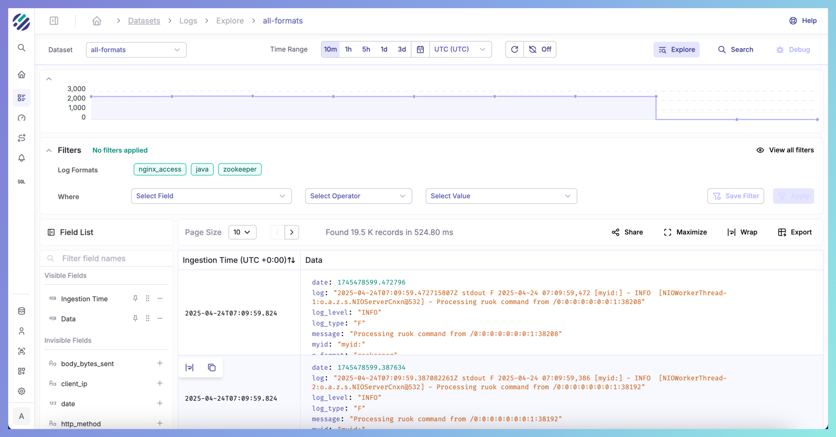
Task: Click the refresh data icon button
Action: (514, 49)
